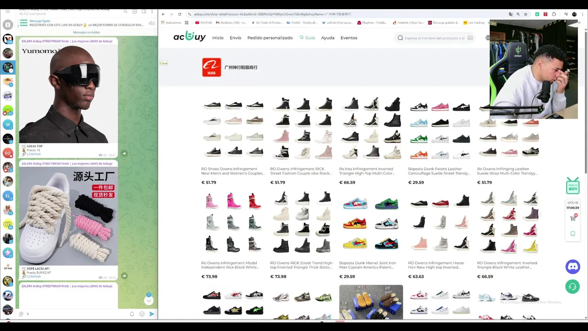The image size is (588, 331).
Task: Show list of pinned messages
Action: pos(152,23)
